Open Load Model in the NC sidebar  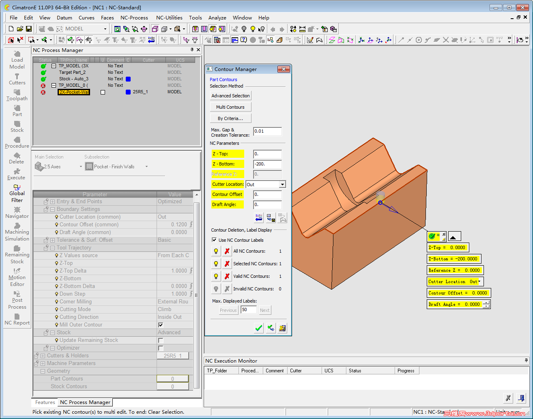coord(17,60)
